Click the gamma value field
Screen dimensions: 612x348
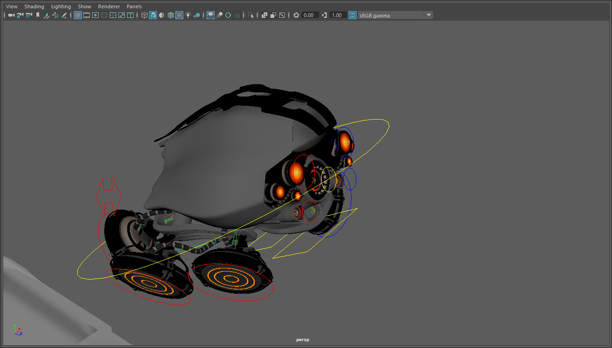coord(337,15)
